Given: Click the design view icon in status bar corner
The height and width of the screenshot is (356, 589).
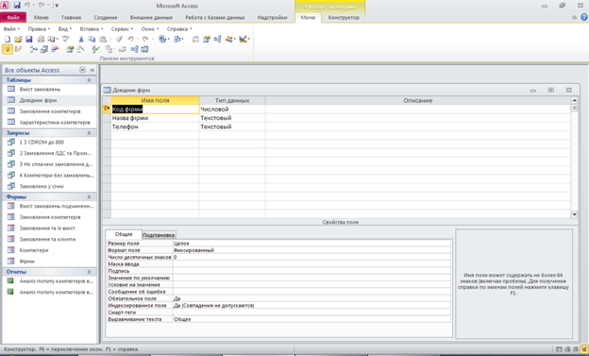Looking at the screenshot, I should tap(584, 349).
